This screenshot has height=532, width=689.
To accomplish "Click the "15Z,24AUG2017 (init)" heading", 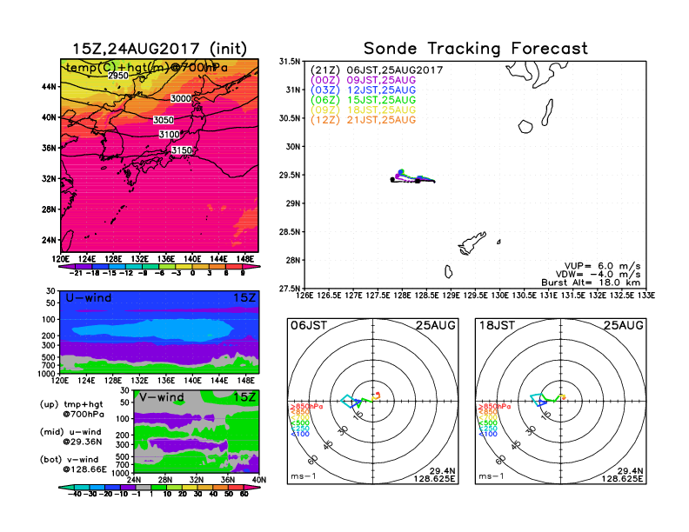I will [x=159, y=49].
